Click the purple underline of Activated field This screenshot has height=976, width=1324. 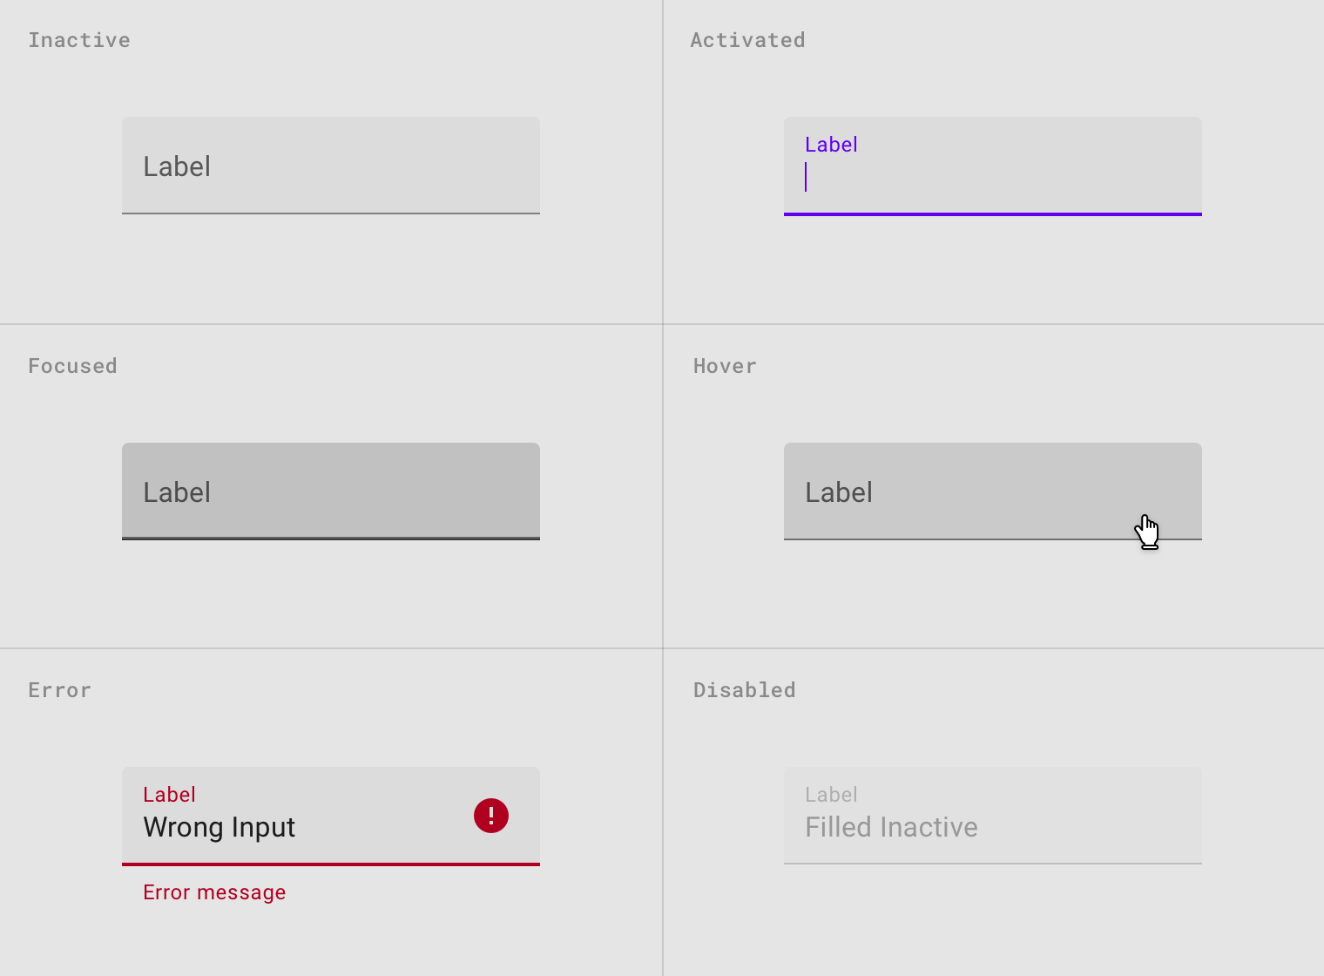[993, 214]
